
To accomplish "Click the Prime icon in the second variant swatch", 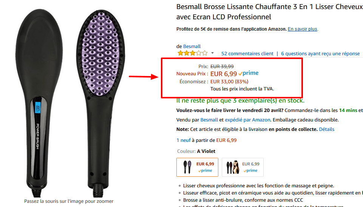I will (251, 171).
